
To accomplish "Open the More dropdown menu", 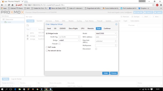I will tap(157, 17).
